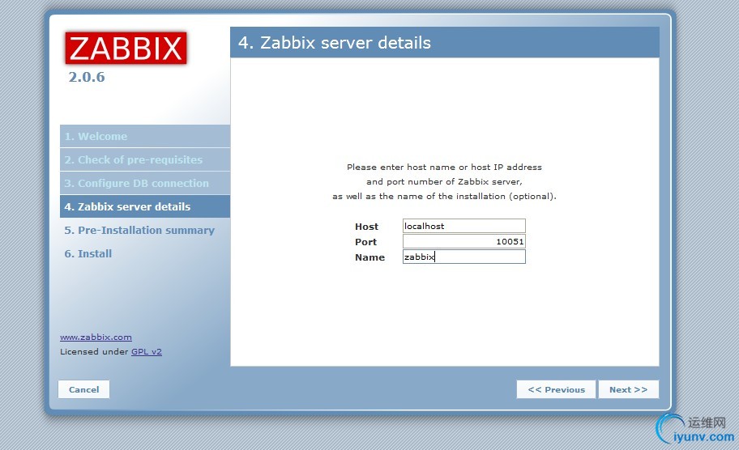
Task: Place cursor in the Name field
Action: 463,257
